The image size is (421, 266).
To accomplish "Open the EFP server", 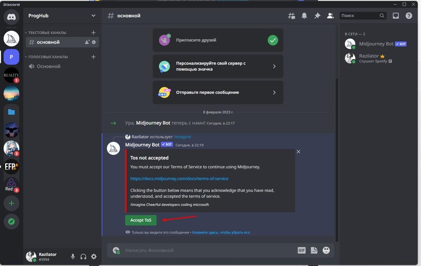I will click(11, 167).
